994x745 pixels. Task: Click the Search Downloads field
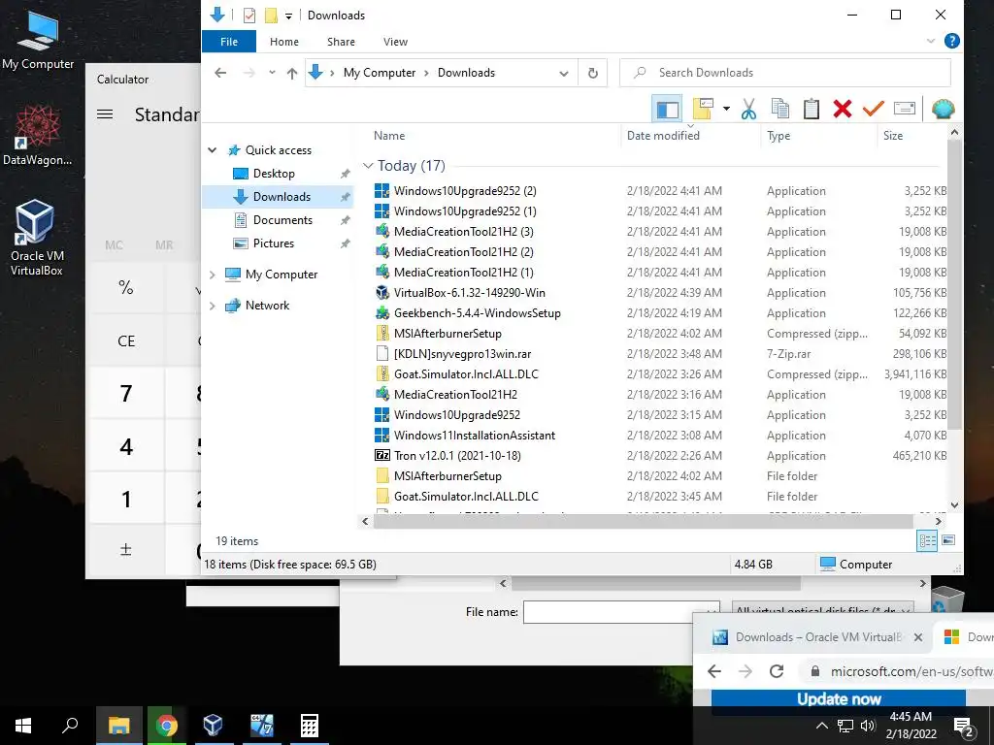pos(784,73)
